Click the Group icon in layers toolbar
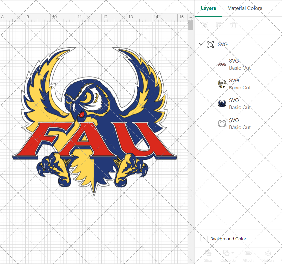Viewport: 282px width, 264px height. tap(205, 25)
